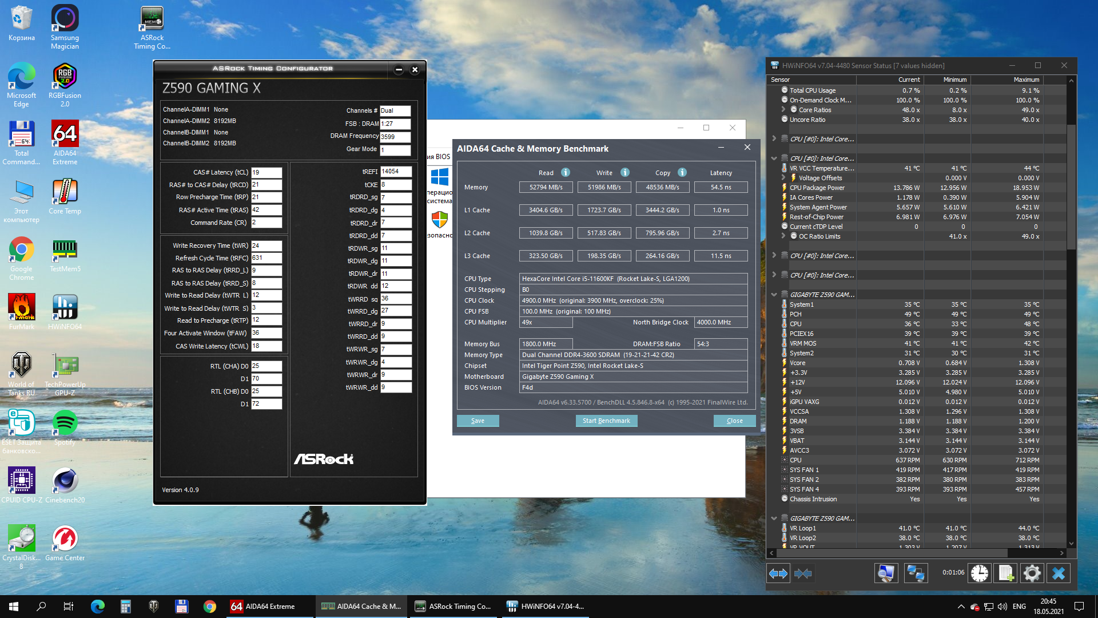The height and width of the screenshot is (618, 1098).
Task: Click HWiNFO log to file icon
Action: (x=1006, y=573)
